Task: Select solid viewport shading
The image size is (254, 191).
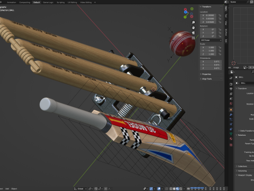Action: [x=174, y=189]
